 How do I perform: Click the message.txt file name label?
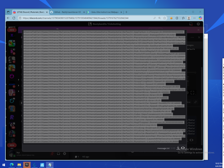(x=163, y=148)
